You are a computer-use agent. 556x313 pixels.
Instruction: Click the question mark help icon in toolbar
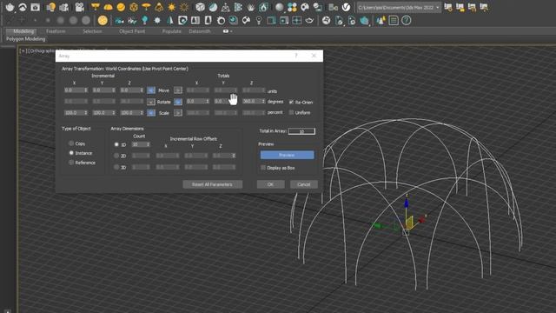(x=407, y=20)
